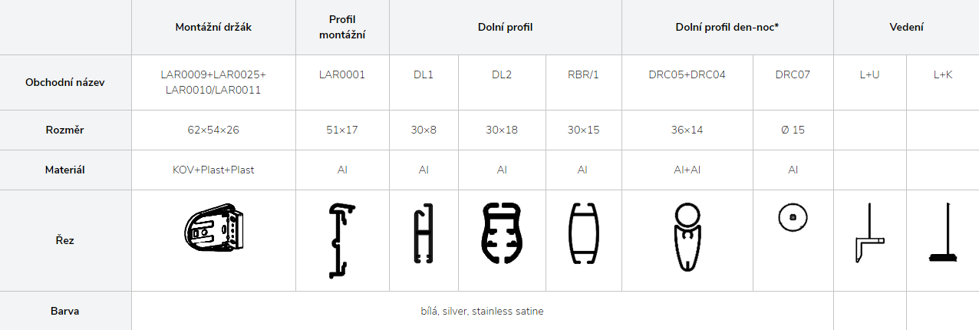Select the KOV+Plast+Plast material cell
The image size is (979, 330).
(x=213, y=170)
